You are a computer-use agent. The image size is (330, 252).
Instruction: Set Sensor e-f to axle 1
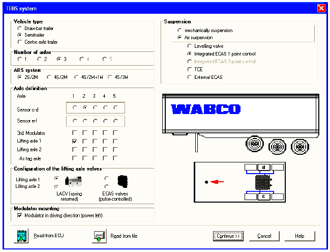click(75, 121)
